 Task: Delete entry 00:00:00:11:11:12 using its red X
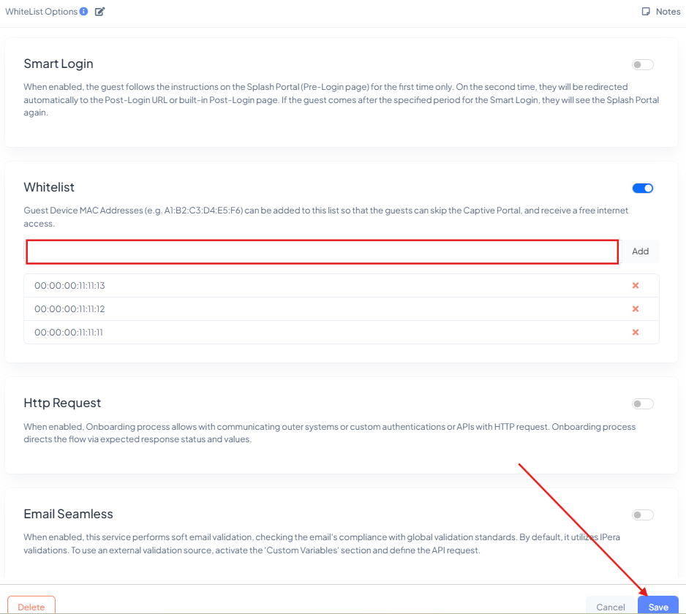click(635, 309)
